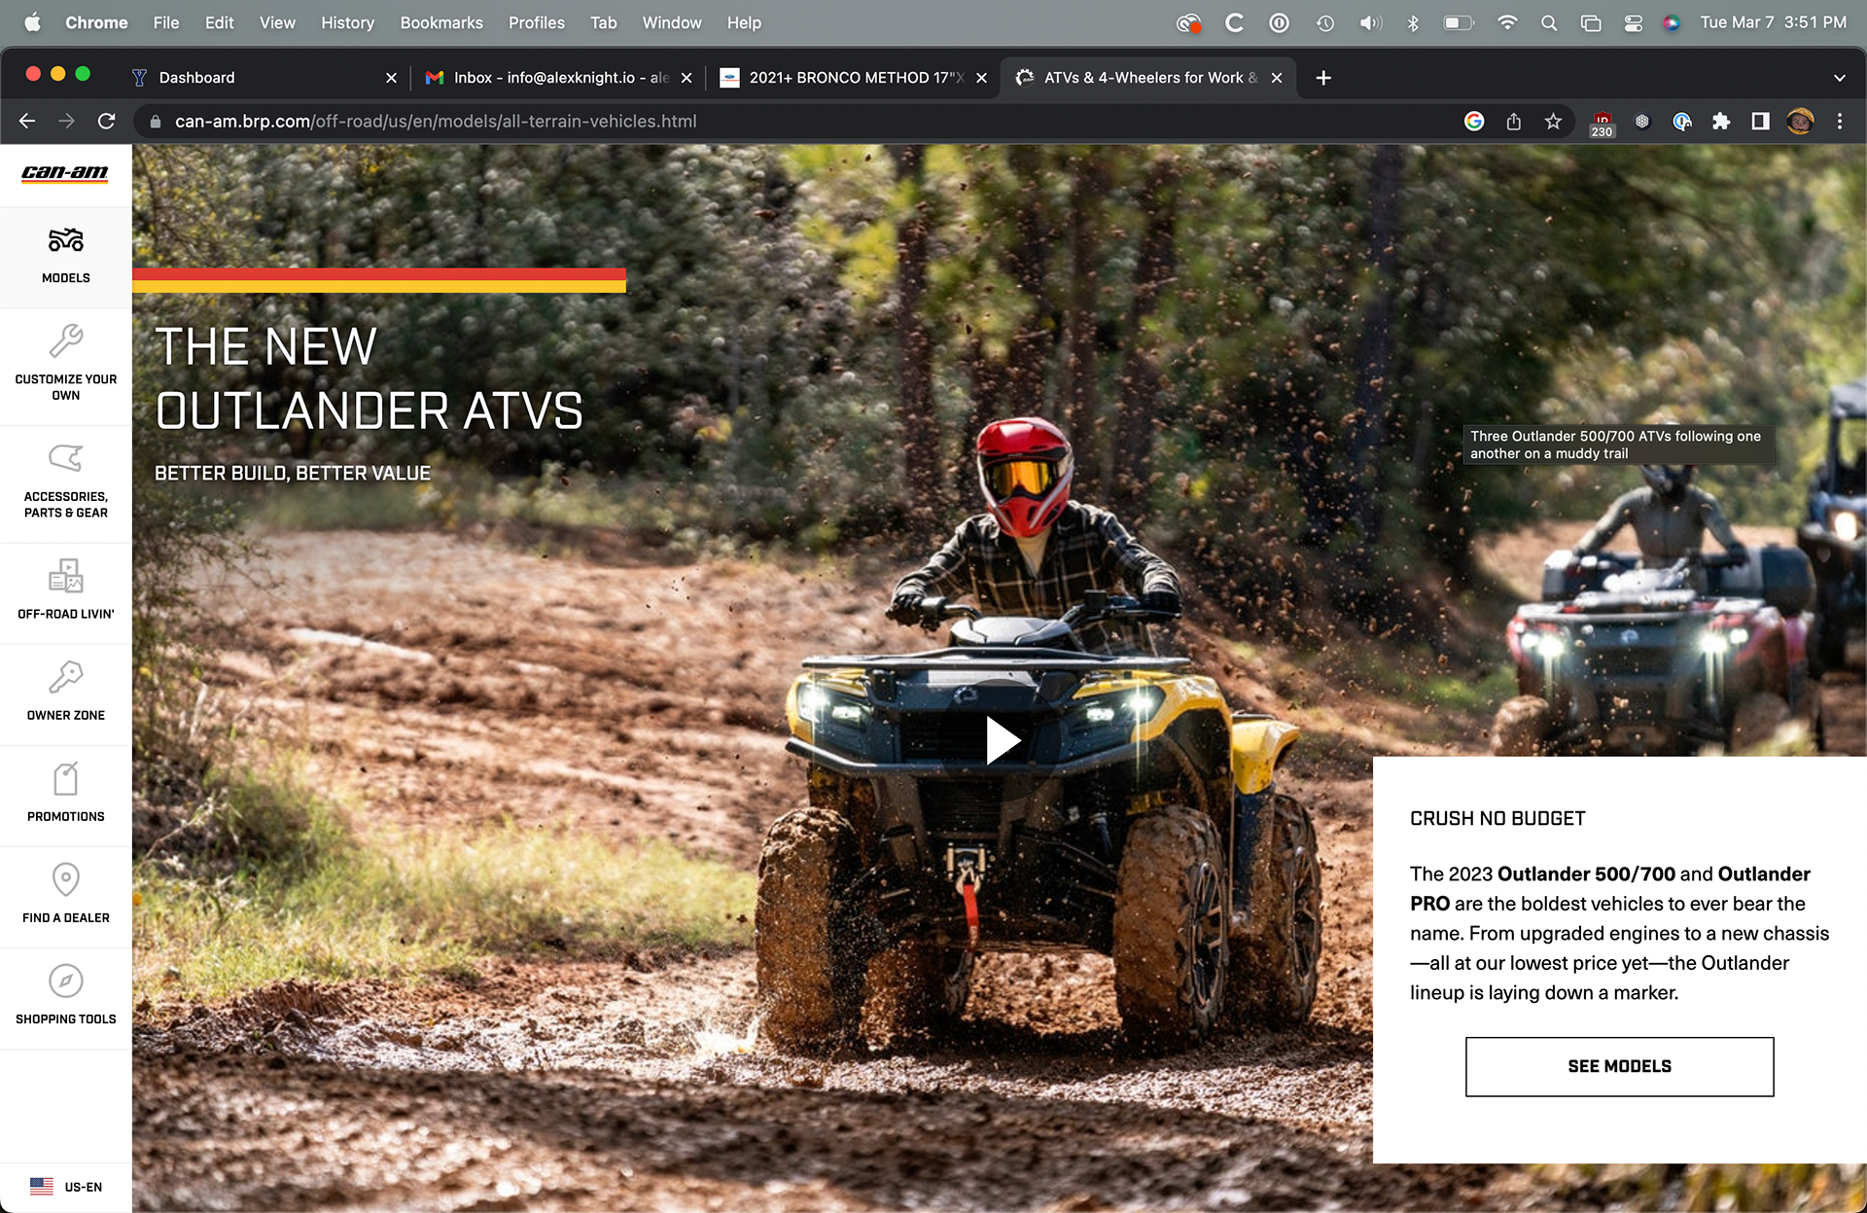1867x1213 pixels.
Task: Open Chrome three-dot menu
Action: click(1840, 121)
